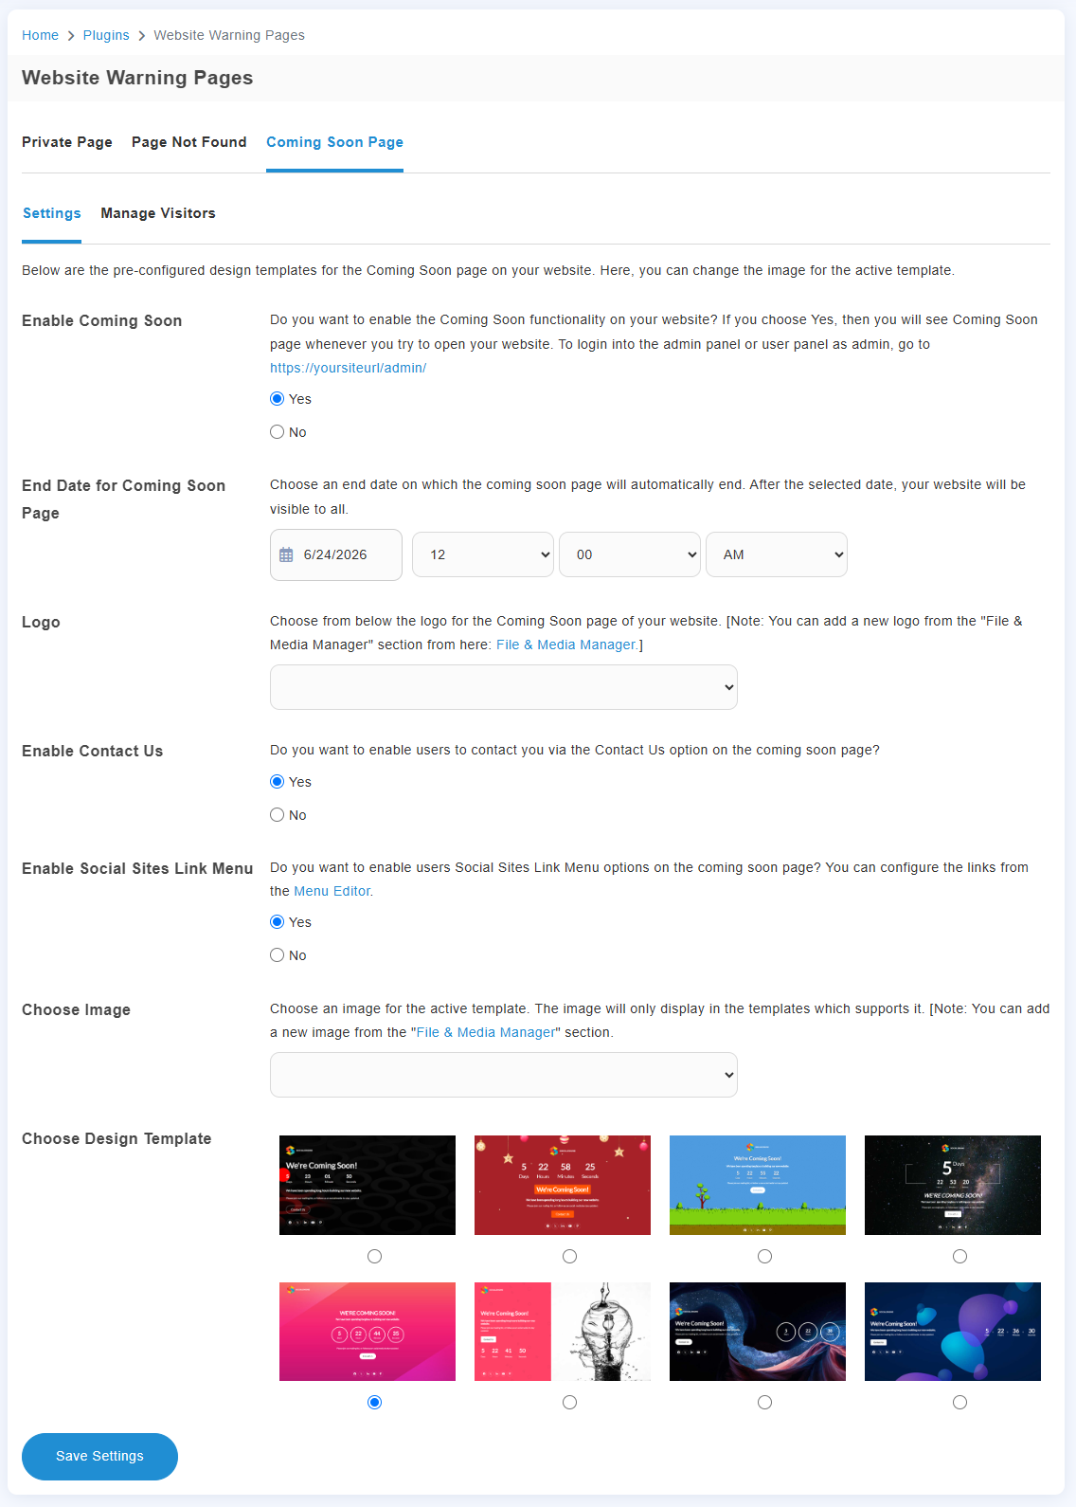Open the Home breadcrumb link

(40, 35)
